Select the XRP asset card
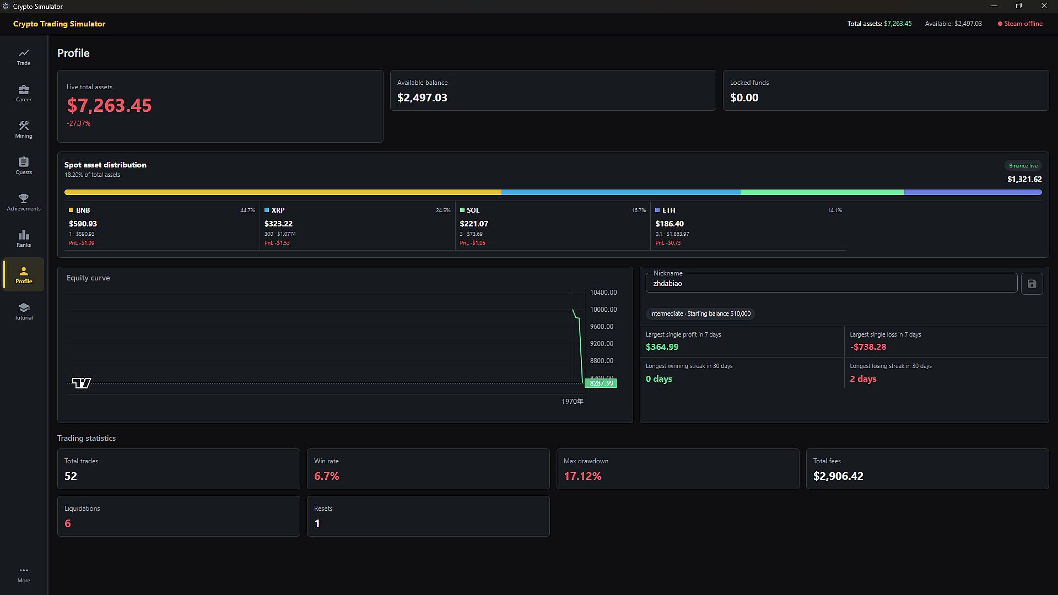Viewport: 1058px width, 595px height. pos(358,226)
